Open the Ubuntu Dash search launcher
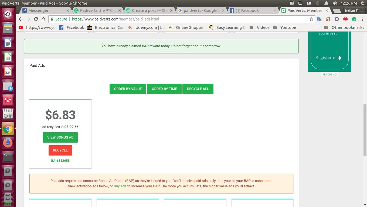This screenshot has height=207, width=367. [x=8, y=14]
